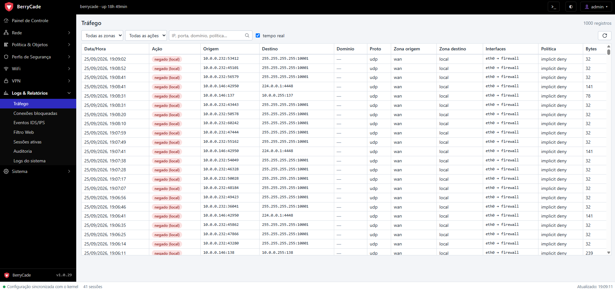Open the Todas as zonas dropdown

[102, 36]
